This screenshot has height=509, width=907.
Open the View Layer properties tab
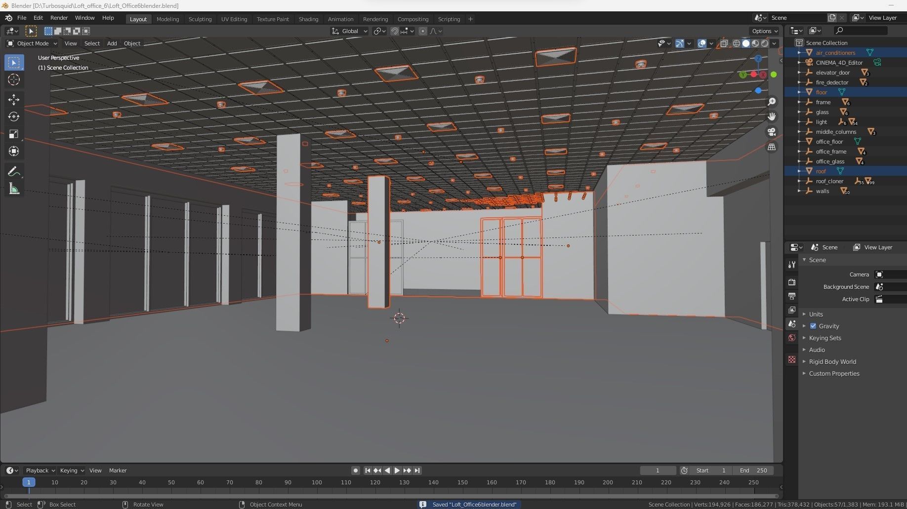click(x=791, y=310)
